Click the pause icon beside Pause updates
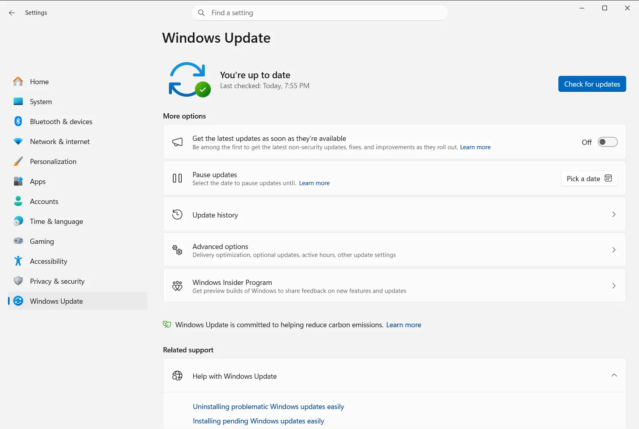The height and width of the screenshot is (429, 639). click(x=177, y=178)
